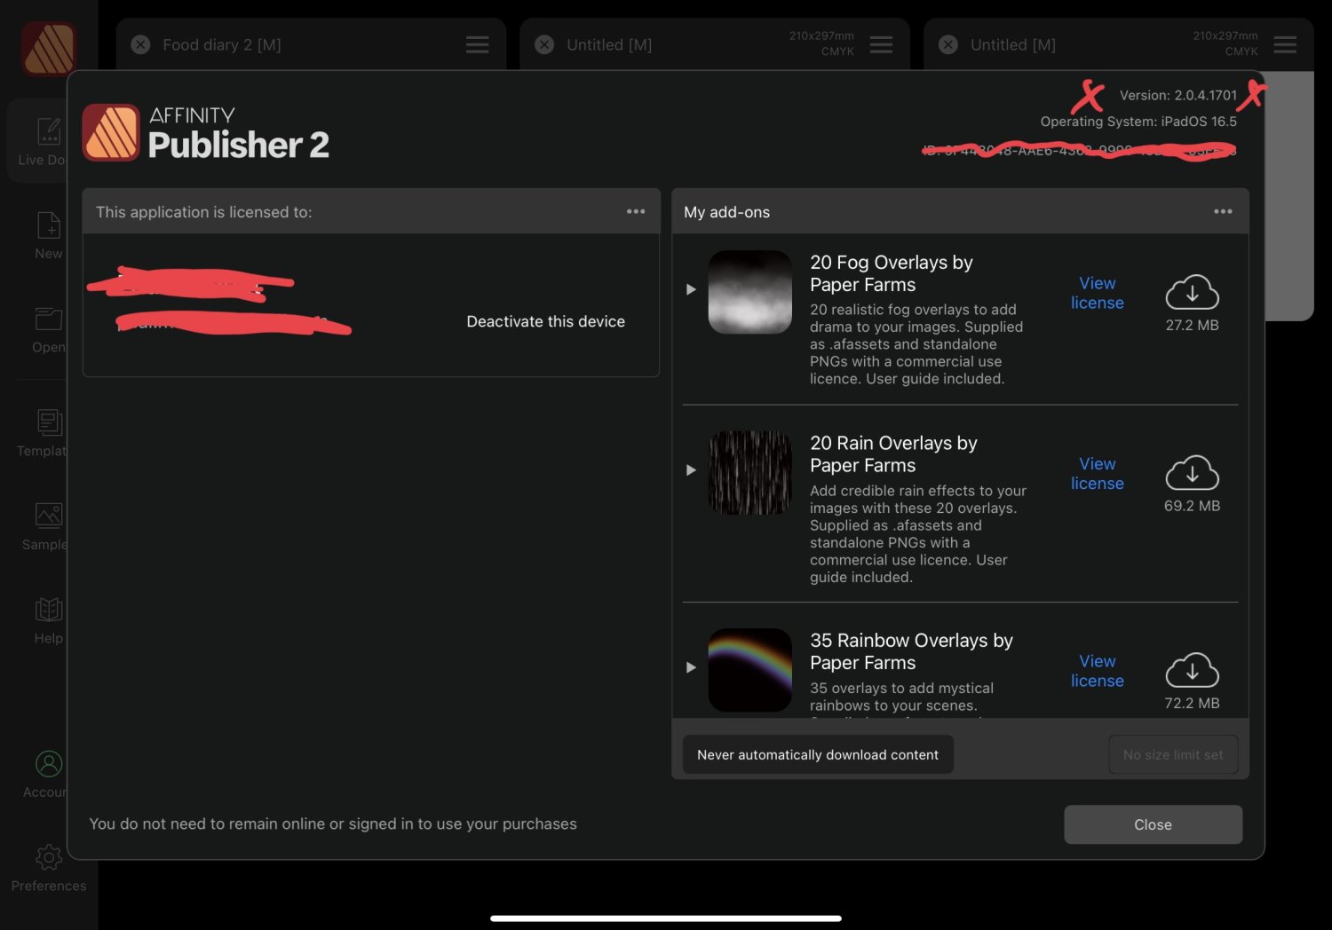Click the fog overlays description text
Screen dimensions: 1332x930
pos(916,344)
